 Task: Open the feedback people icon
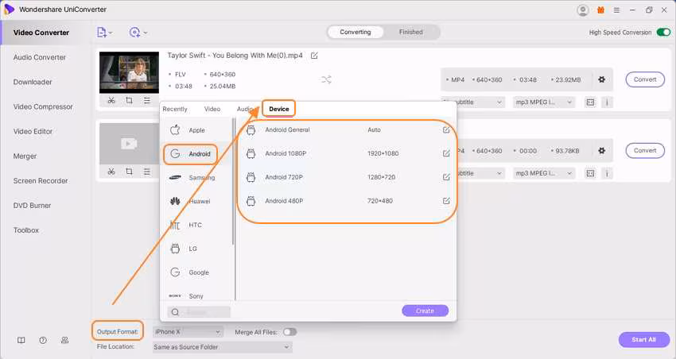64,340
